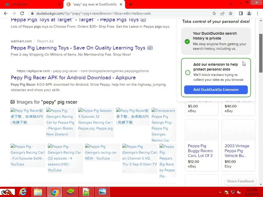
Task: Click the muted volume tray icon
Action: 239,192
